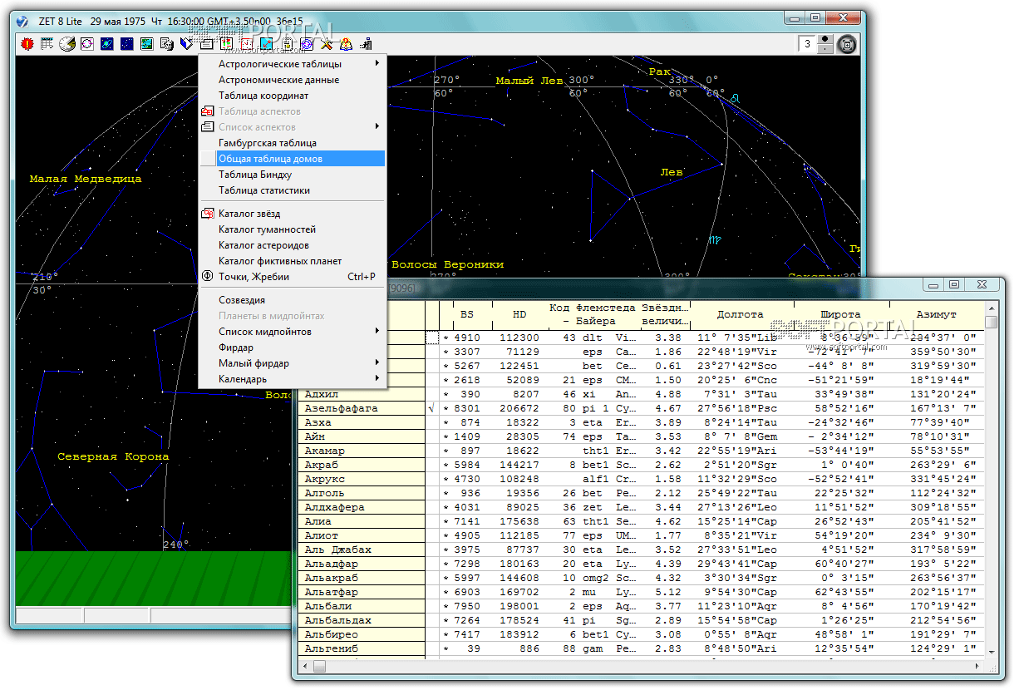Toggle the check cell in the Айн row
This screenshot has width=1014, height=690.
pos(431,436)
